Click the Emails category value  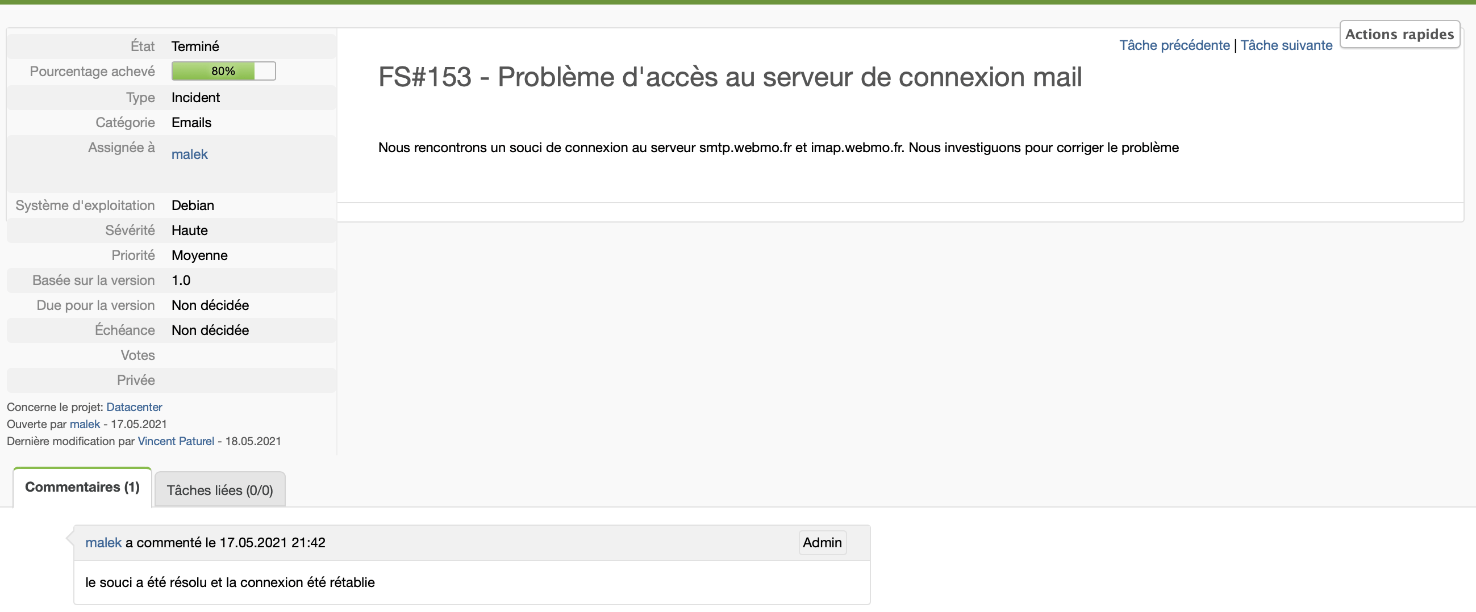191,123
